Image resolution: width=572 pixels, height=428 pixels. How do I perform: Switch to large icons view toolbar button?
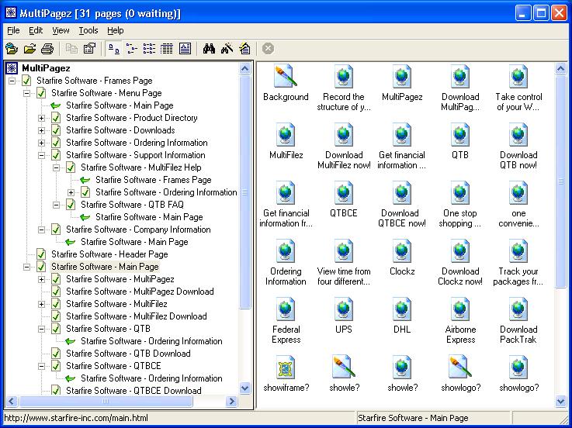click(x=114, y=49)
